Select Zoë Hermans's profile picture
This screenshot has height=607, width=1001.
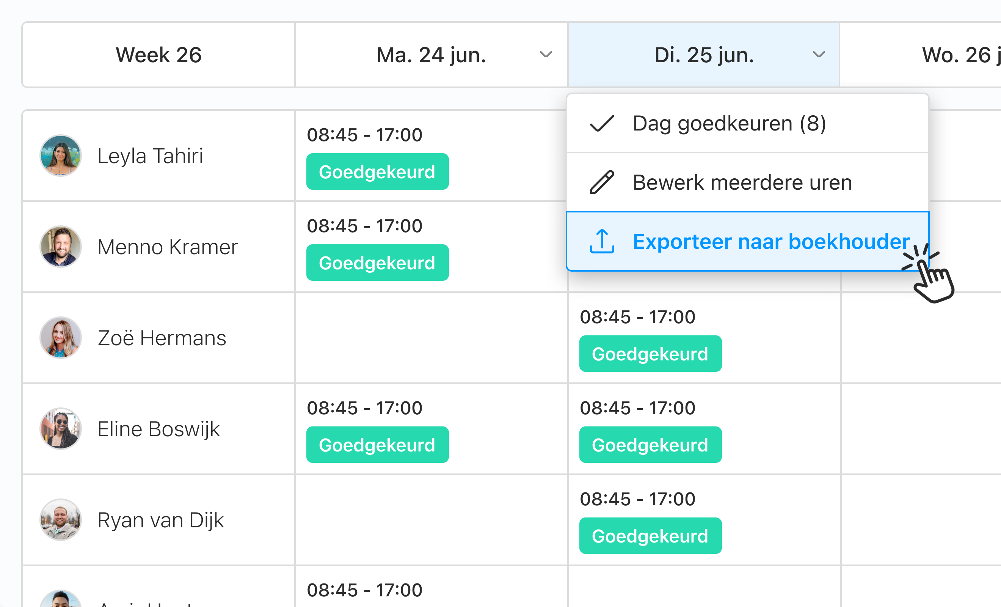[60, 337]
